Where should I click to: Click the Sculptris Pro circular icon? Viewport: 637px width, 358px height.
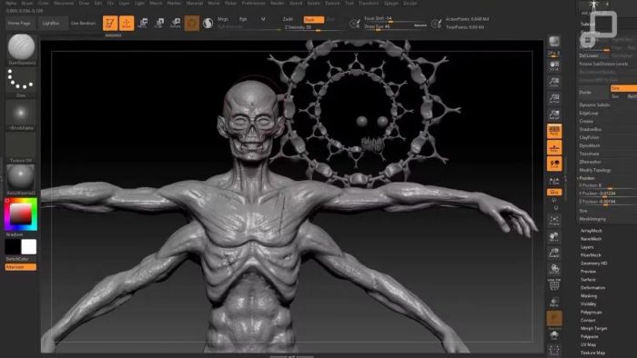[208, 23]
